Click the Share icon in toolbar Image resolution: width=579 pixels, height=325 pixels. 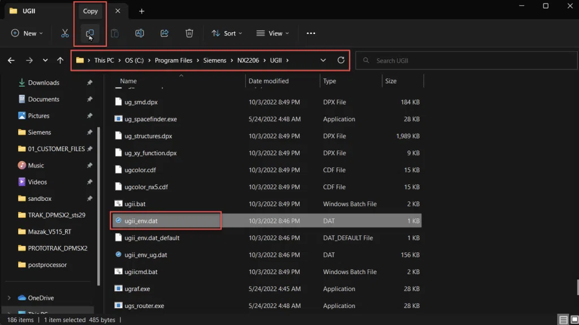(165, 33)
